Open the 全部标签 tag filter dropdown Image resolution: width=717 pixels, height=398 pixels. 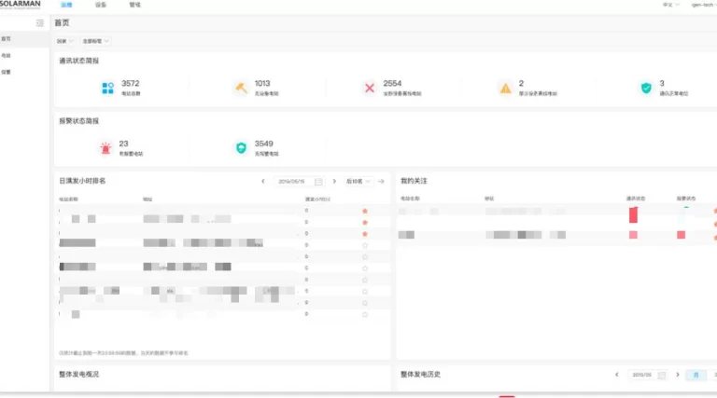click(96, 41)
